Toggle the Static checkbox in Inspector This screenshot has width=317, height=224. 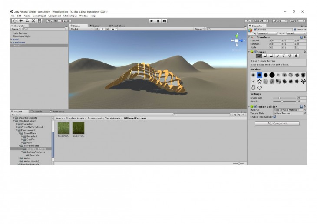point(295,30)
